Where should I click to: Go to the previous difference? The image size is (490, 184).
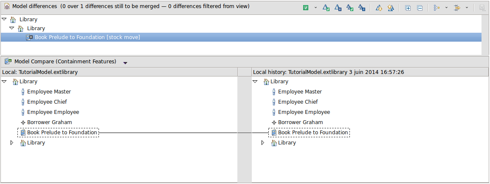click(x=391, y=8)
